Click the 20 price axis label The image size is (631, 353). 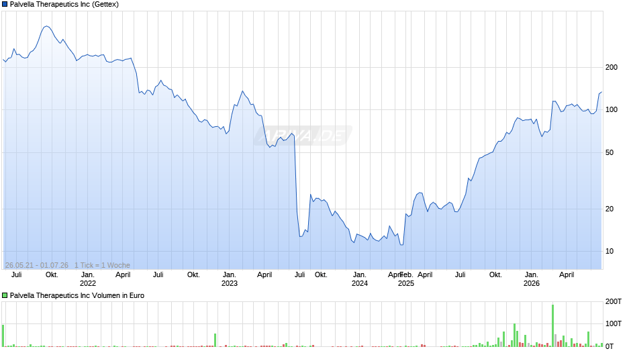(x=610, y=209)
